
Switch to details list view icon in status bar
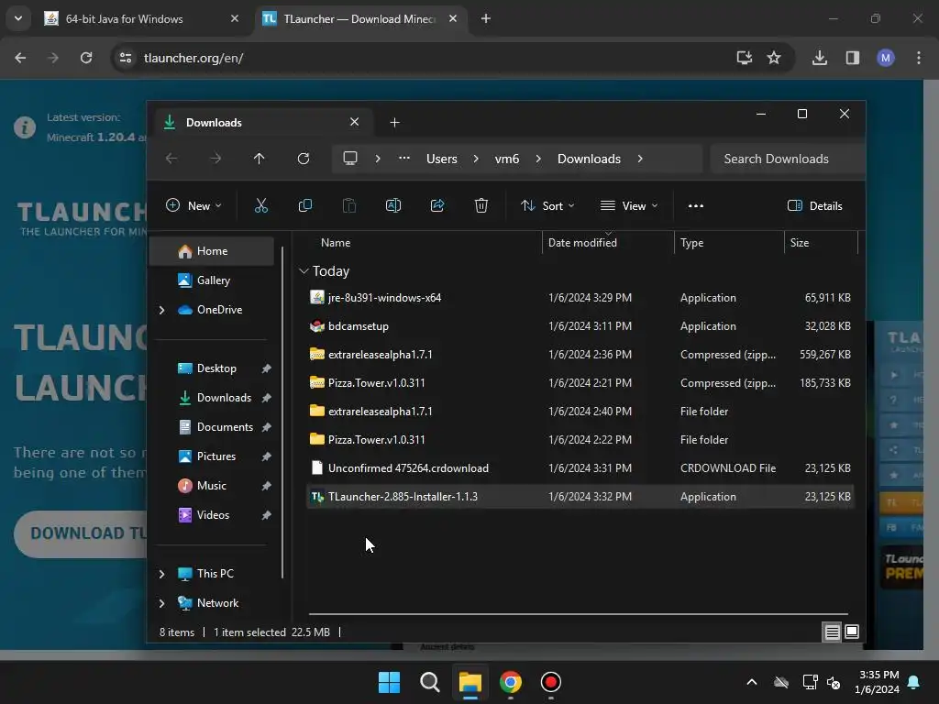coord(832,632)
